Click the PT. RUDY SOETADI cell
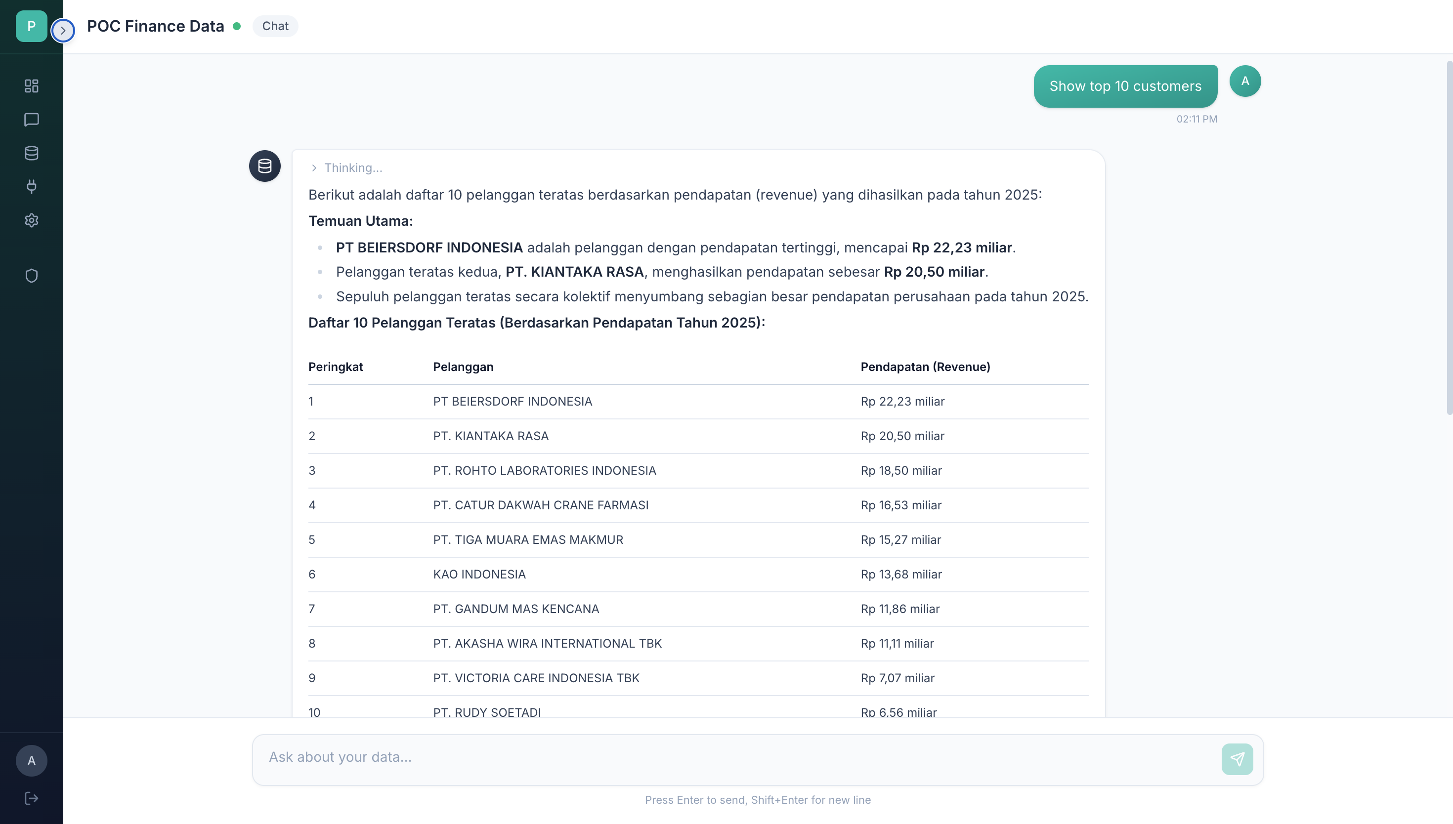1453x824 pixels. point(487,712)
